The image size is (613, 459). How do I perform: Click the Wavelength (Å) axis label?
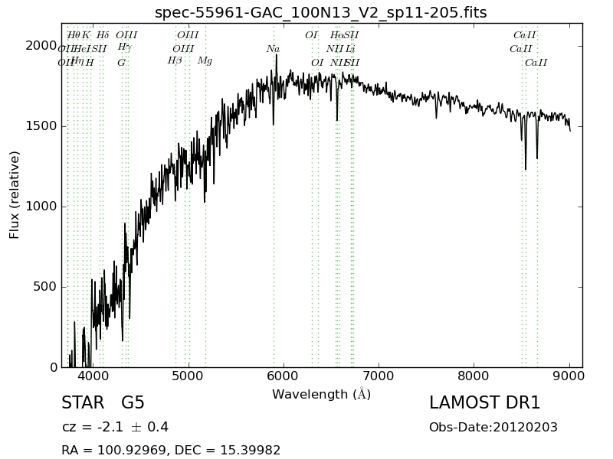click(x=321, y=394)
